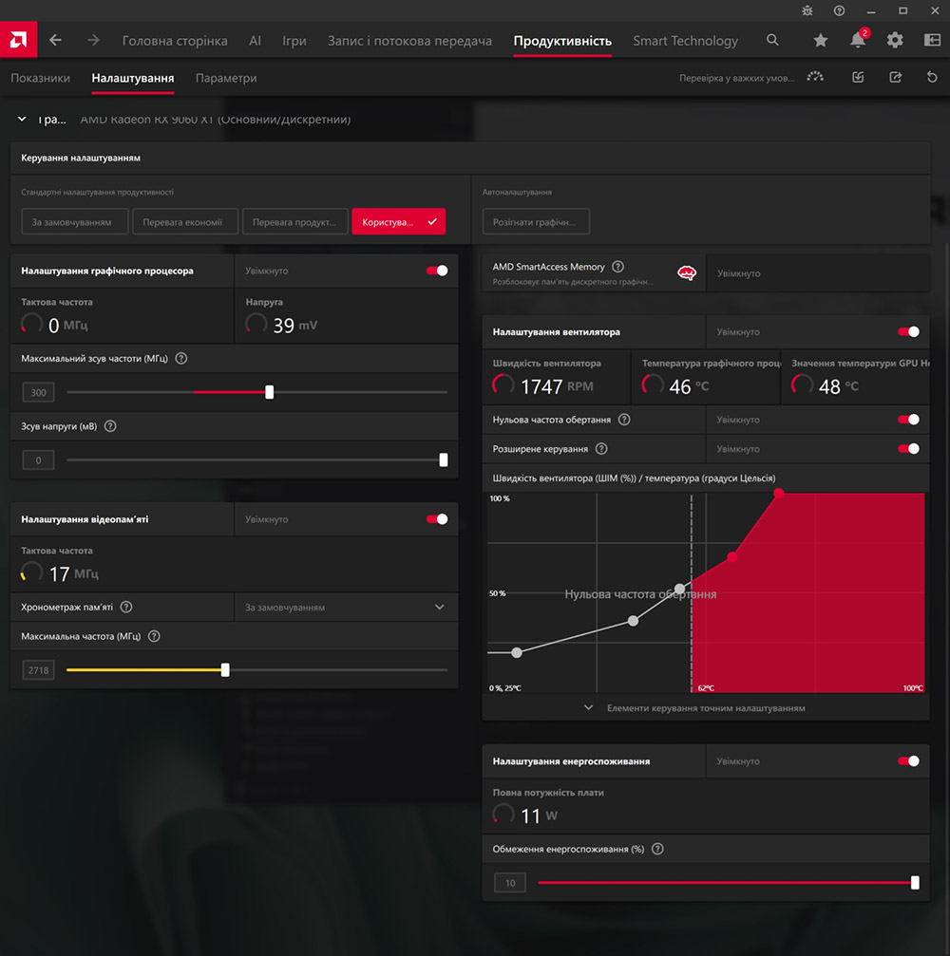
Task: Go back with the left arrow
Action: 55,40
